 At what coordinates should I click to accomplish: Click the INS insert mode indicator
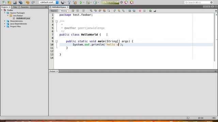214,118
